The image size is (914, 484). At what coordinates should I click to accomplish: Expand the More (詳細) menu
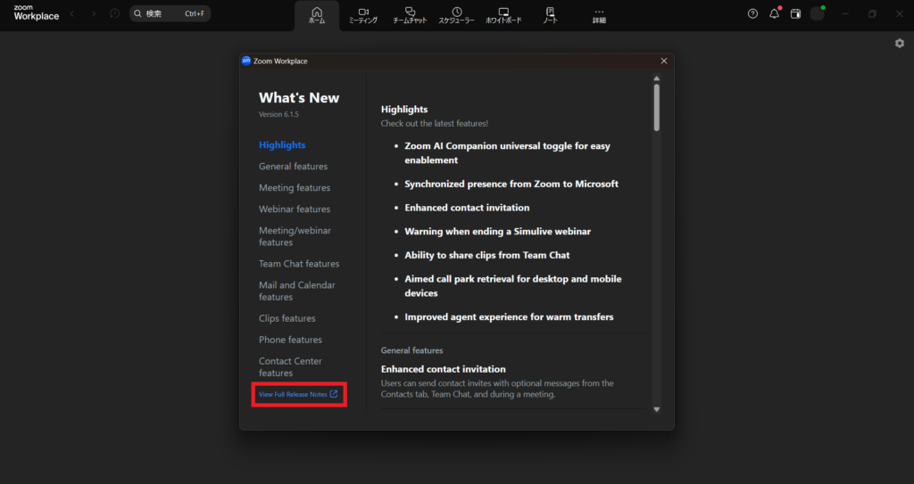(x=599, y=15)
